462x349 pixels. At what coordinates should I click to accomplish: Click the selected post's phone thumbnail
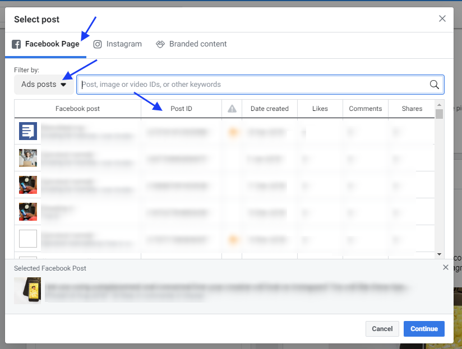coord(27,290)
